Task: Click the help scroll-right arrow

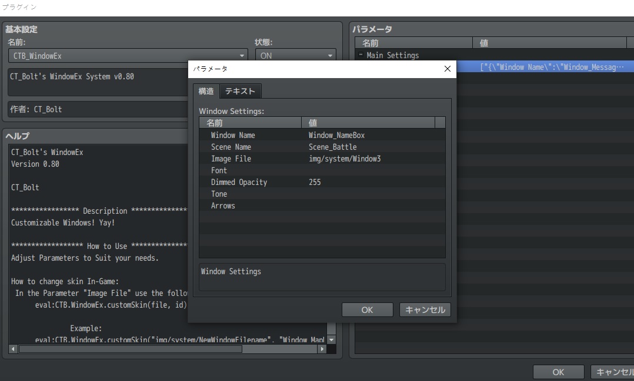Action: pyautogui.click(x=322, y=349)
